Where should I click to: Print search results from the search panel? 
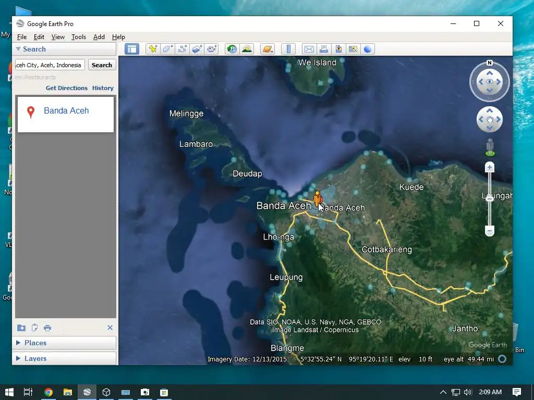(x=47, y=328)
